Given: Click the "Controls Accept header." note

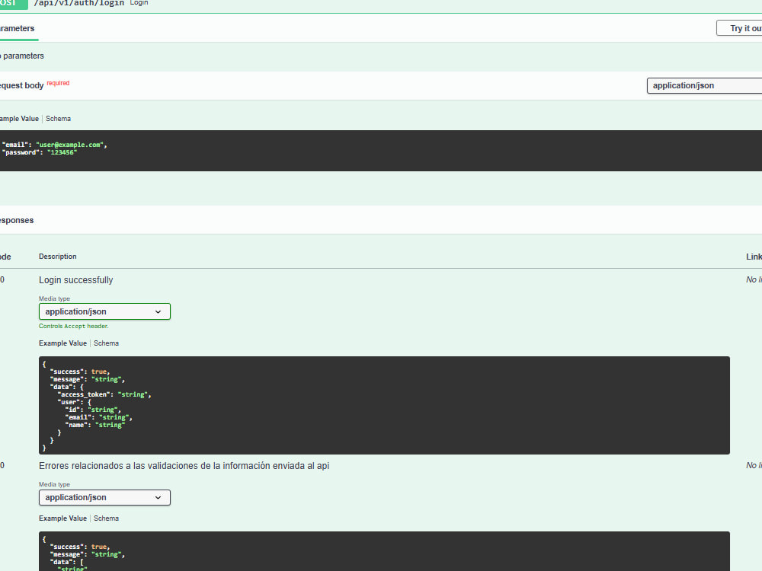Looking at the screenshot, I should [x=74, y=327].
